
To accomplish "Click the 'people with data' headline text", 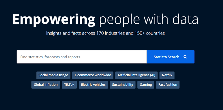I will 149,19.
